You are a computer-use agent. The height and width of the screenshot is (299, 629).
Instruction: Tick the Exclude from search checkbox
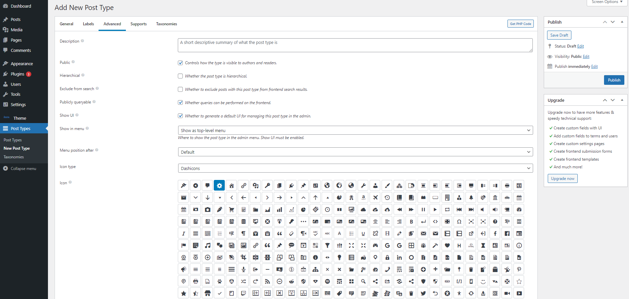(180, 89)
